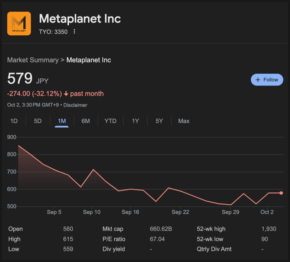Show the 1Y price chart

coord(135,121)
